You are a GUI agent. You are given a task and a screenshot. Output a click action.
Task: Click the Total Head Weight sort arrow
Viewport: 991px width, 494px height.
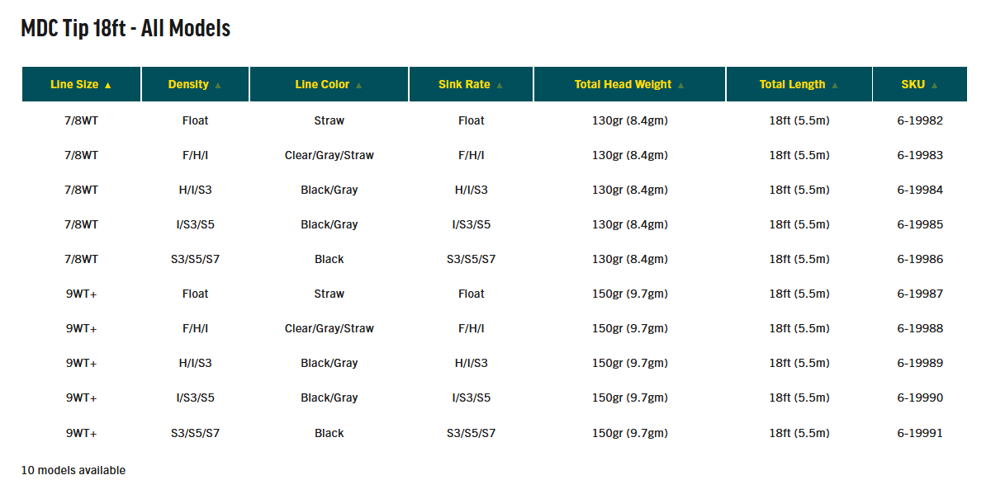tap(680, 85)
